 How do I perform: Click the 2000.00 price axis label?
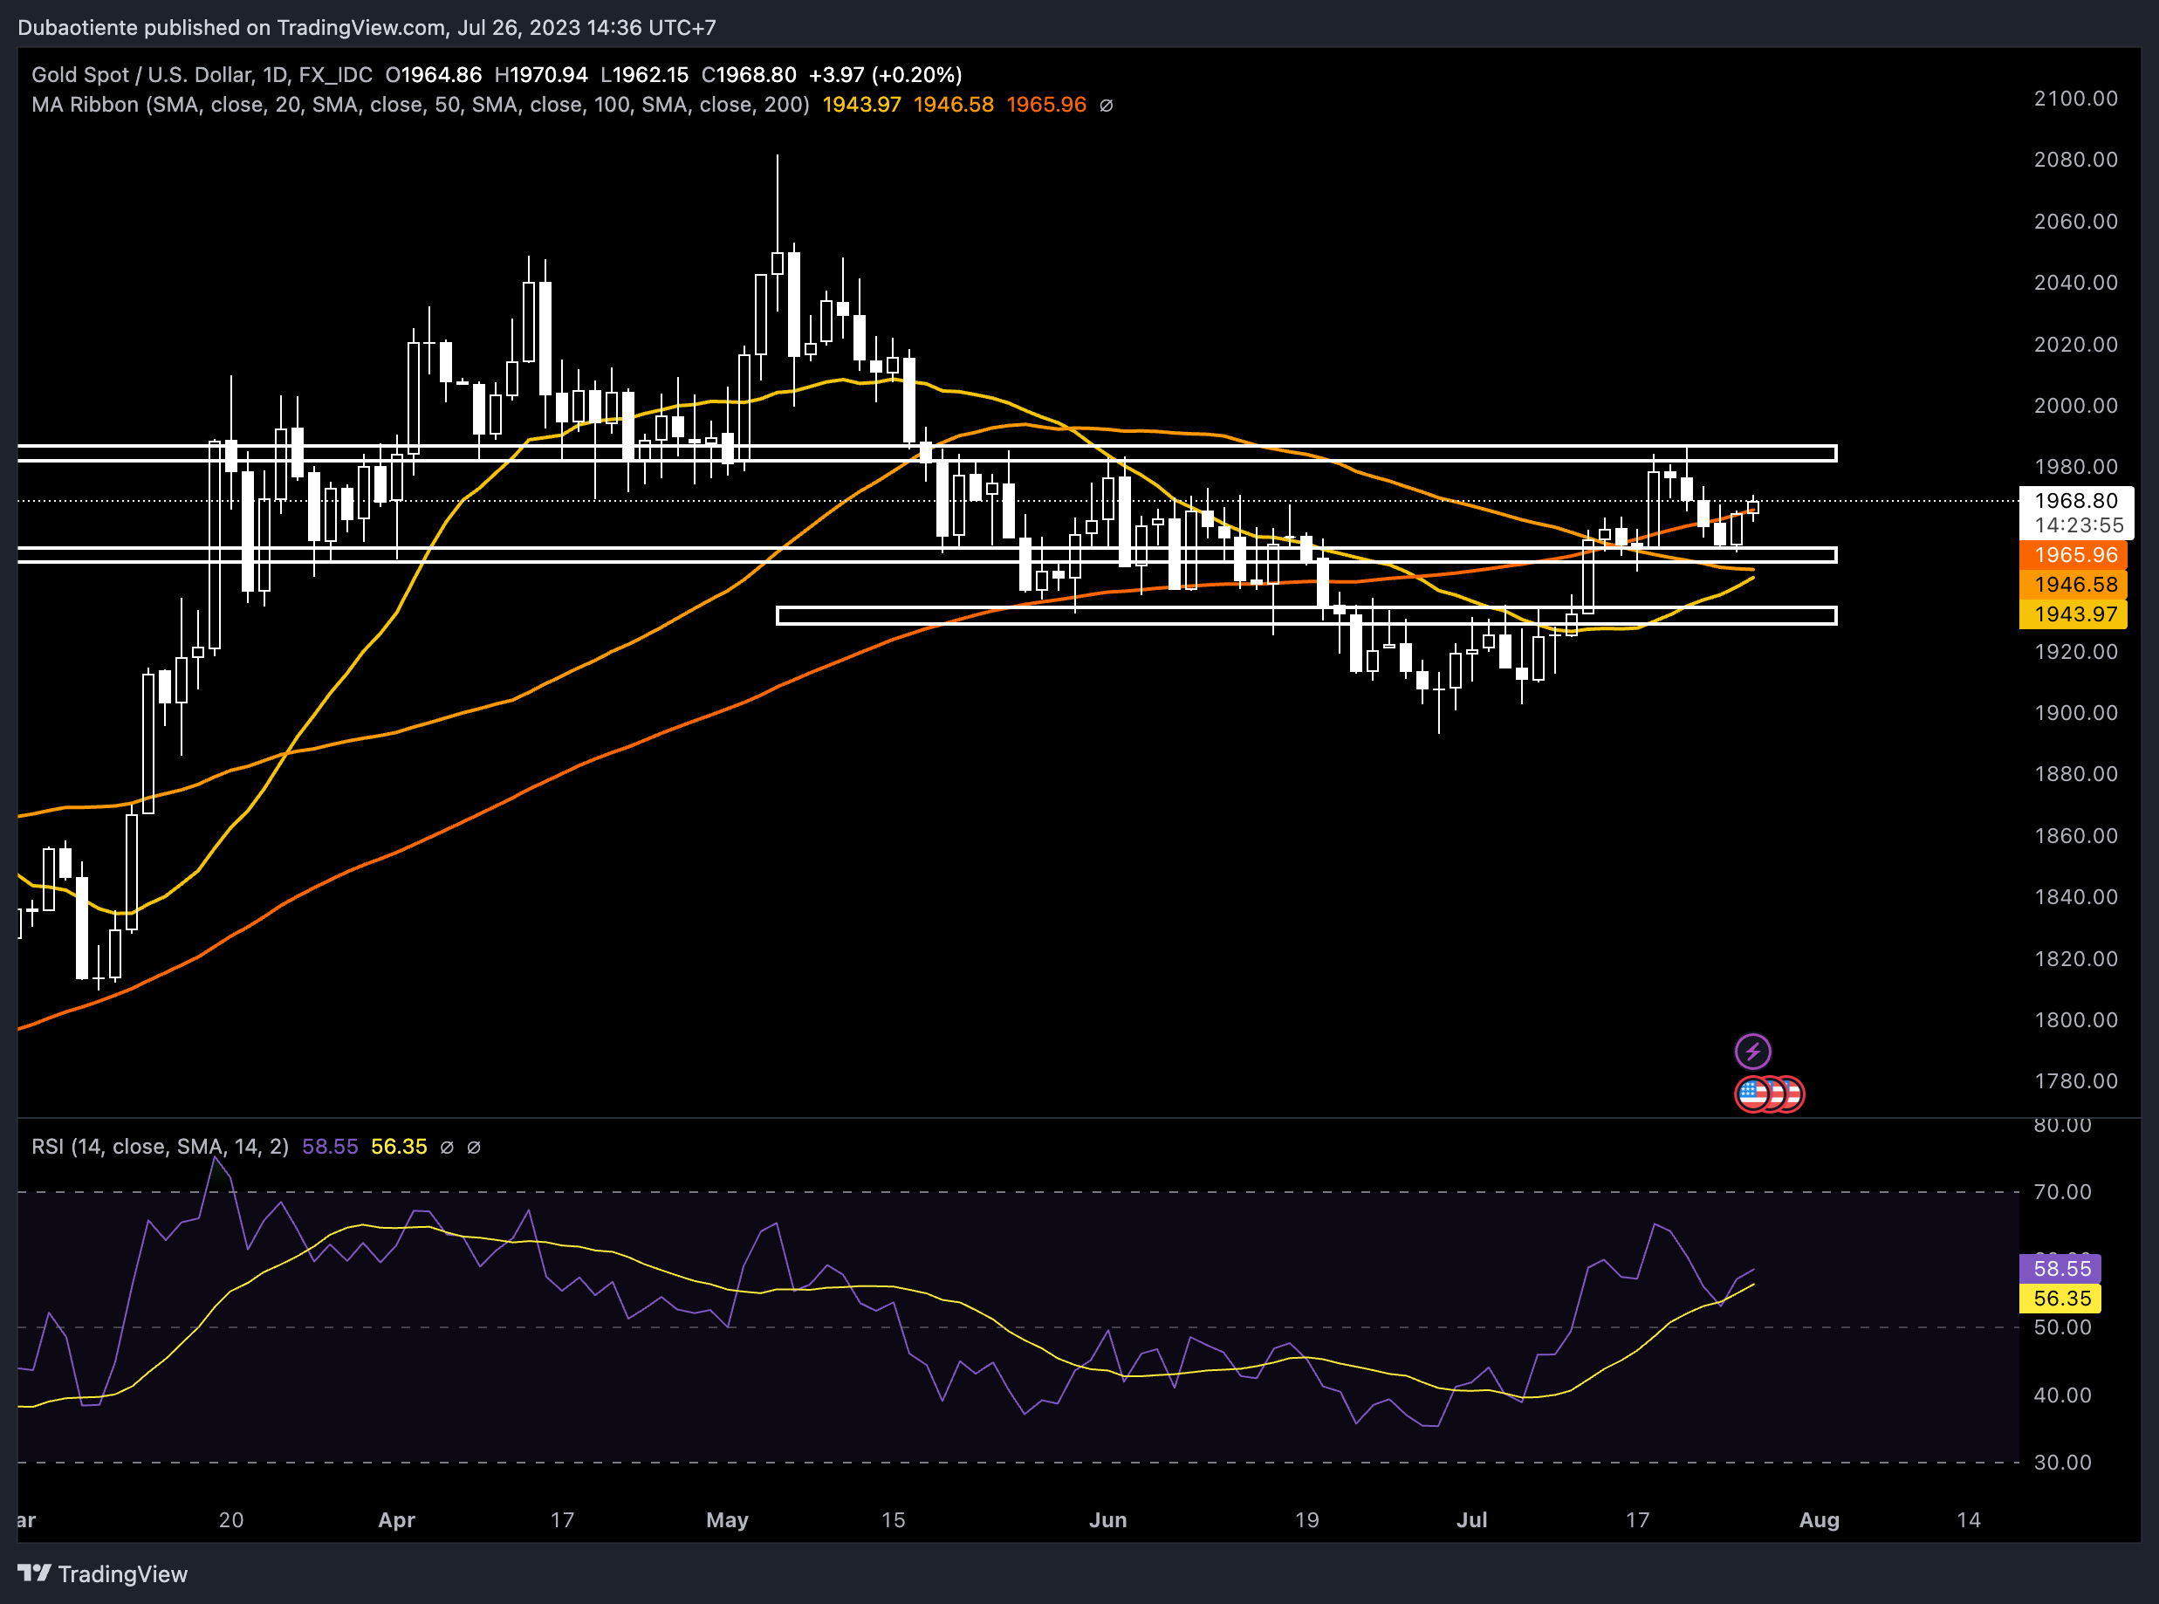[2075, 405]
